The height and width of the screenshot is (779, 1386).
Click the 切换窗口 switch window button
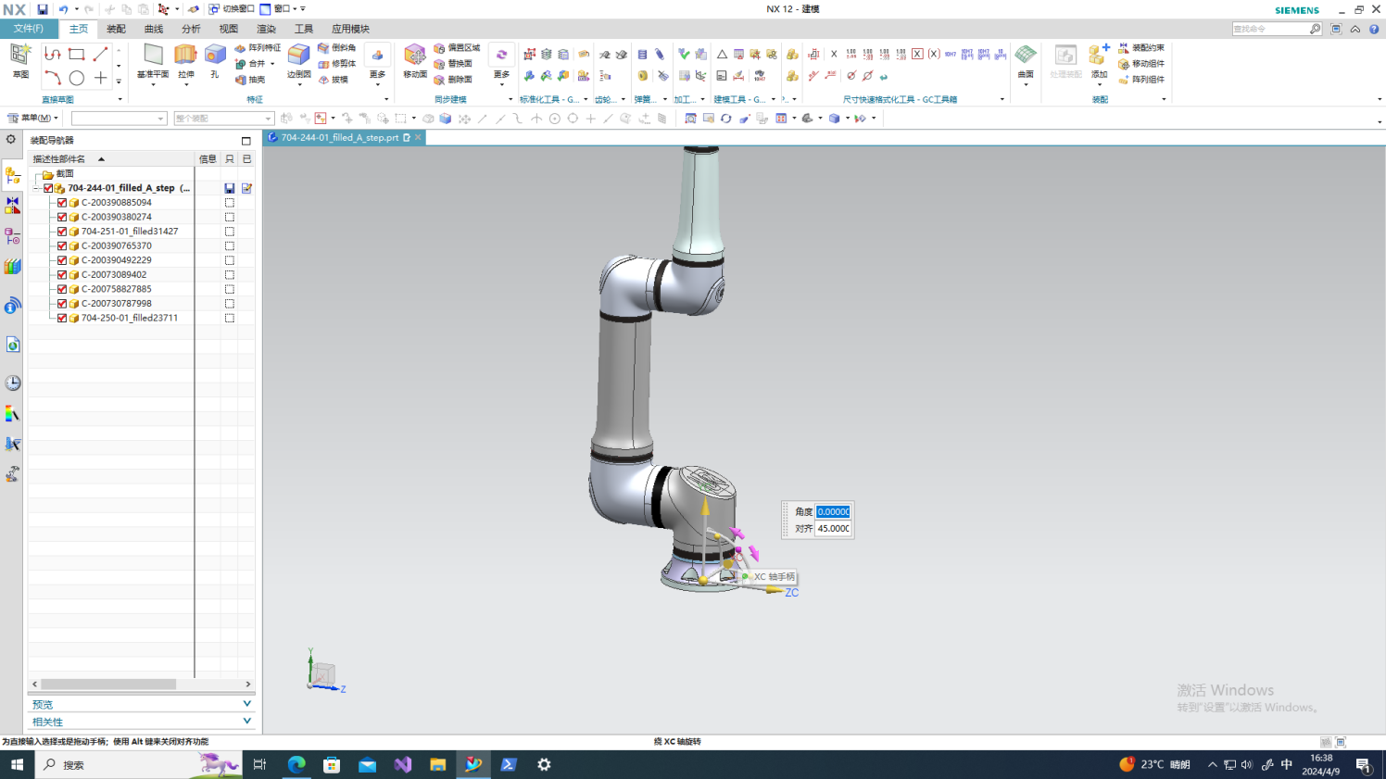(232, 9)
